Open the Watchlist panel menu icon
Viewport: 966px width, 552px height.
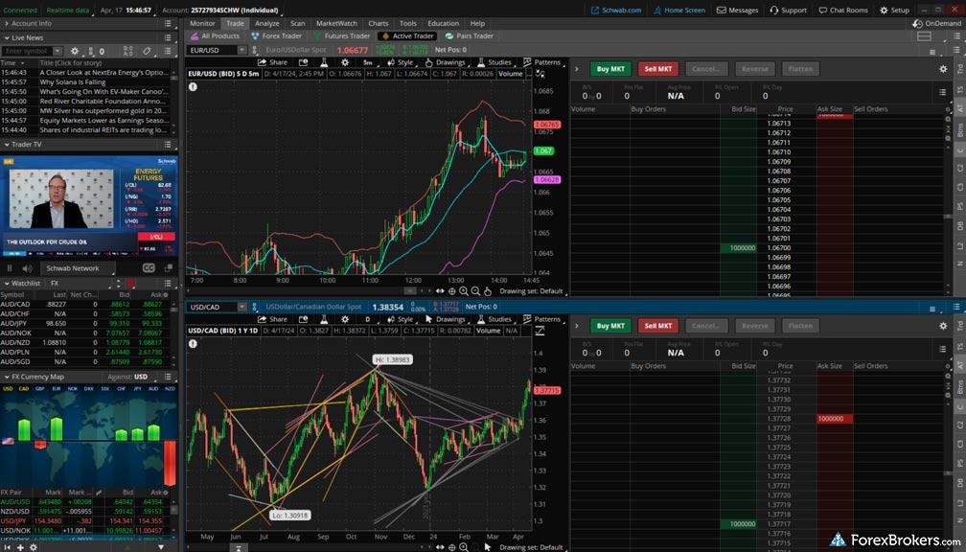pos(168,283)
